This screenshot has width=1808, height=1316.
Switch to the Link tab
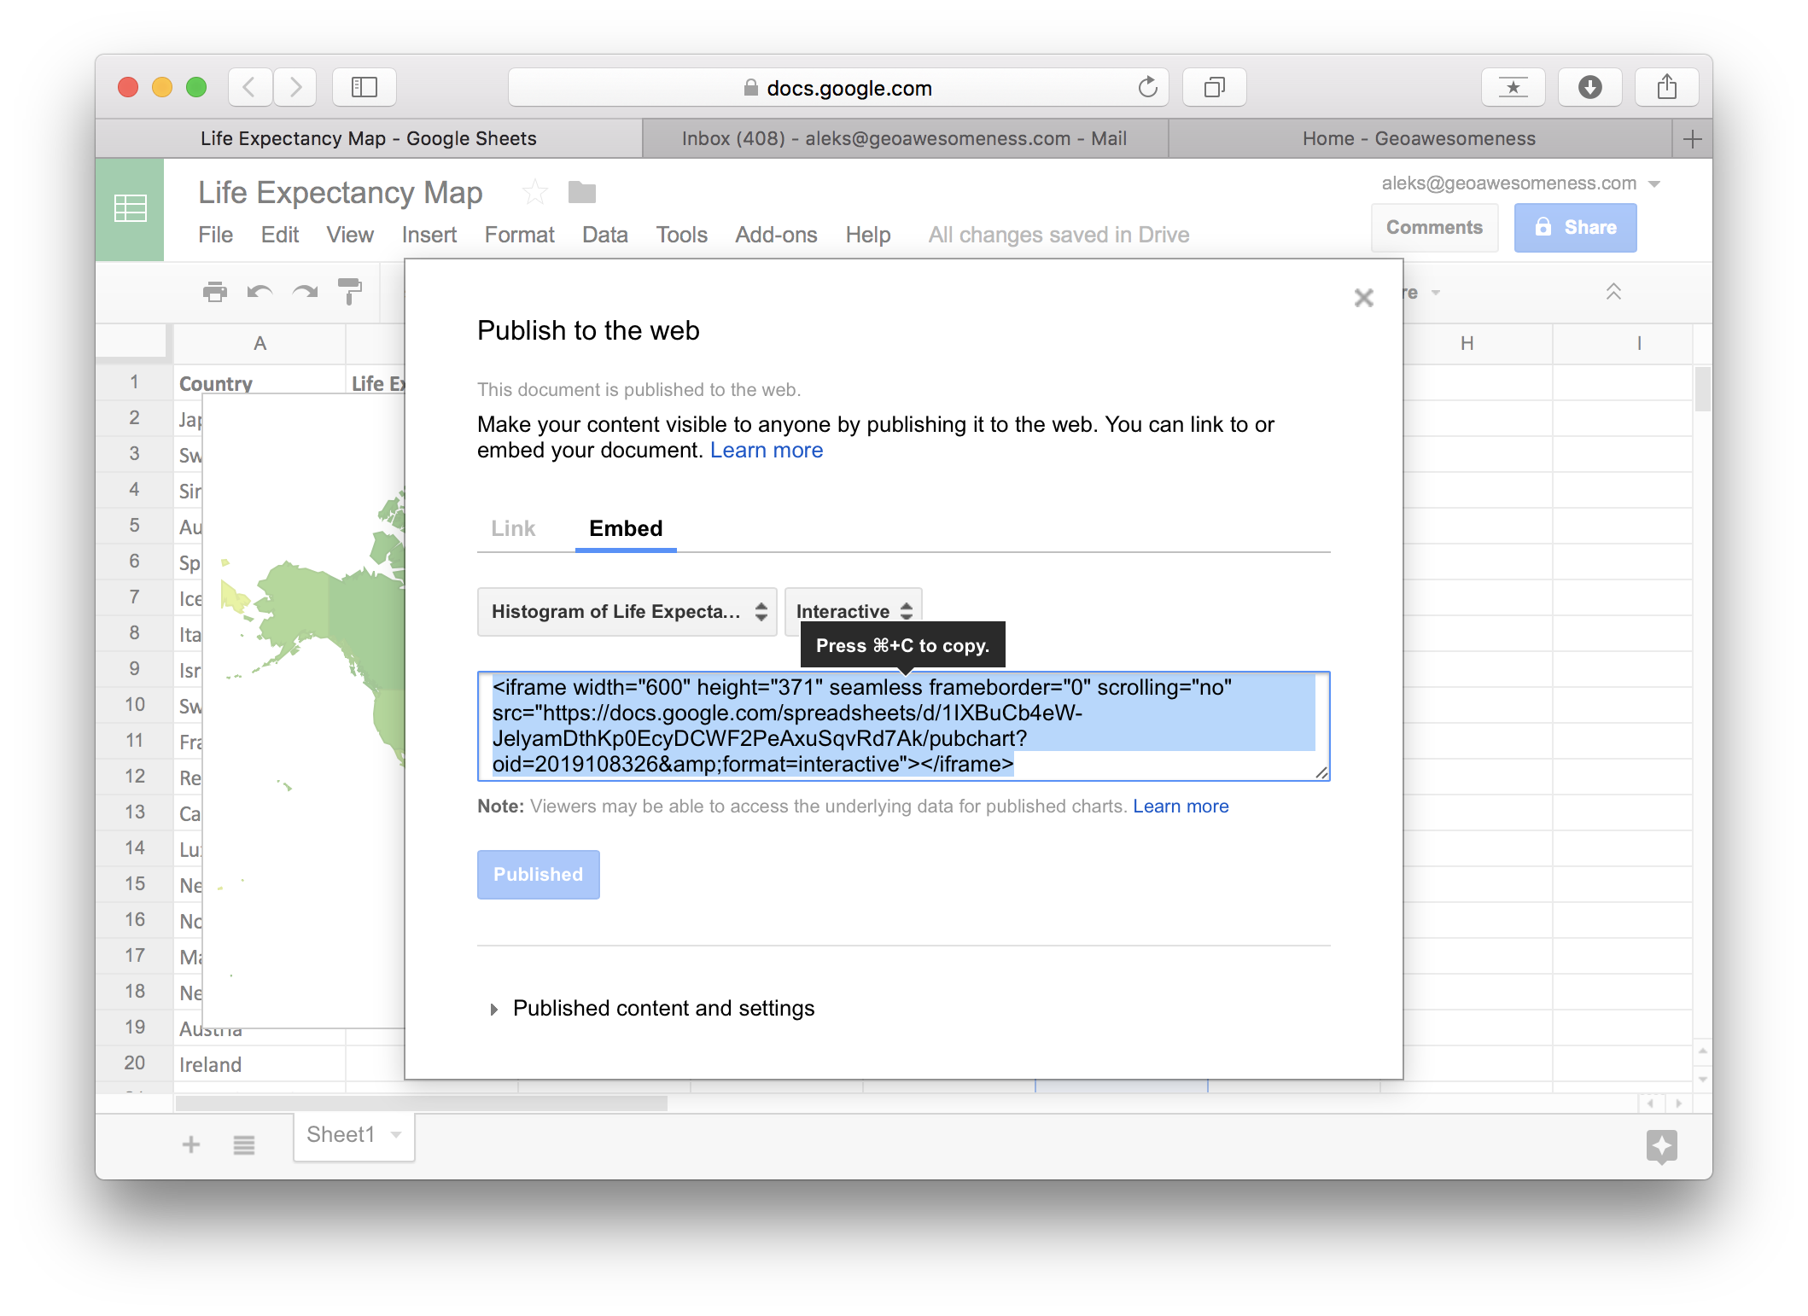(513, 528)
